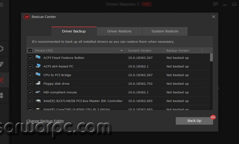The width and height of the screenshot is (239, 144).
Task: Select the CPU to PCI Bridge row text
Action: pos(57,75)
